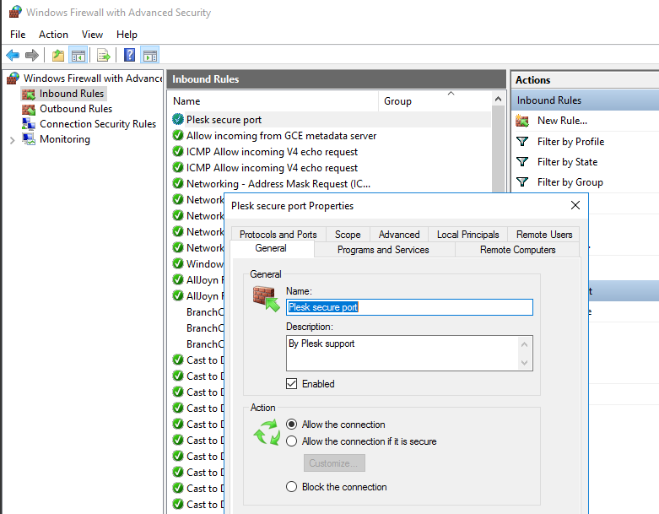Switch to the Remote Computers tab
The image size is (659, 514).
pos(518,250)
